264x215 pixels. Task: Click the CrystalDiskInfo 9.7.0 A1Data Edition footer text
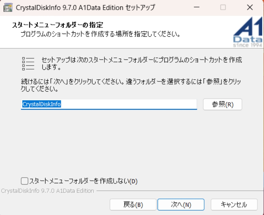point(47,191)
